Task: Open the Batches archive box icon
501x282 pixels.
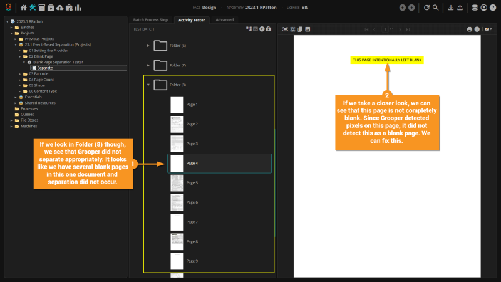Action: pos(41,8)
